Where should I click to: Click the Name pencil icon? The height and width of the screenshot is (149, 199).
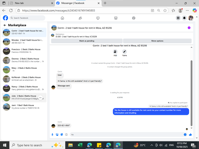[125, 52]
